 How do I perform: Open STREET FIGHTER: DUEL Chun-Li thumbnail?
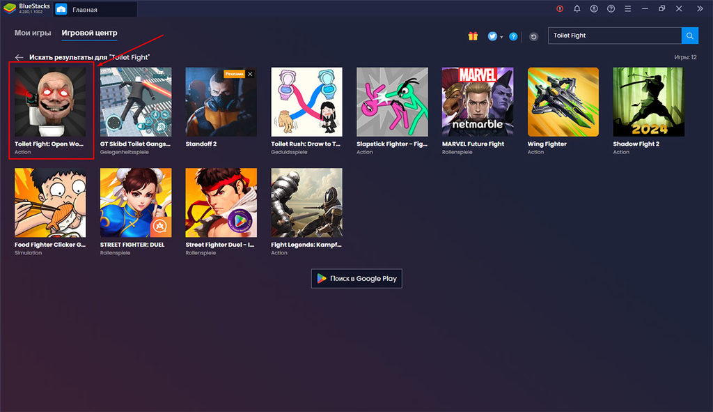tap(136, 203)
